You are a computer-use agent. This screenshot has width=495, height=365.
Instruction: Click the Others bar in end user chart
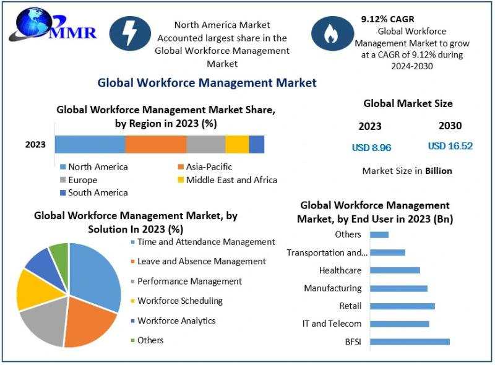pyautogui.click(x=379, y=234)
